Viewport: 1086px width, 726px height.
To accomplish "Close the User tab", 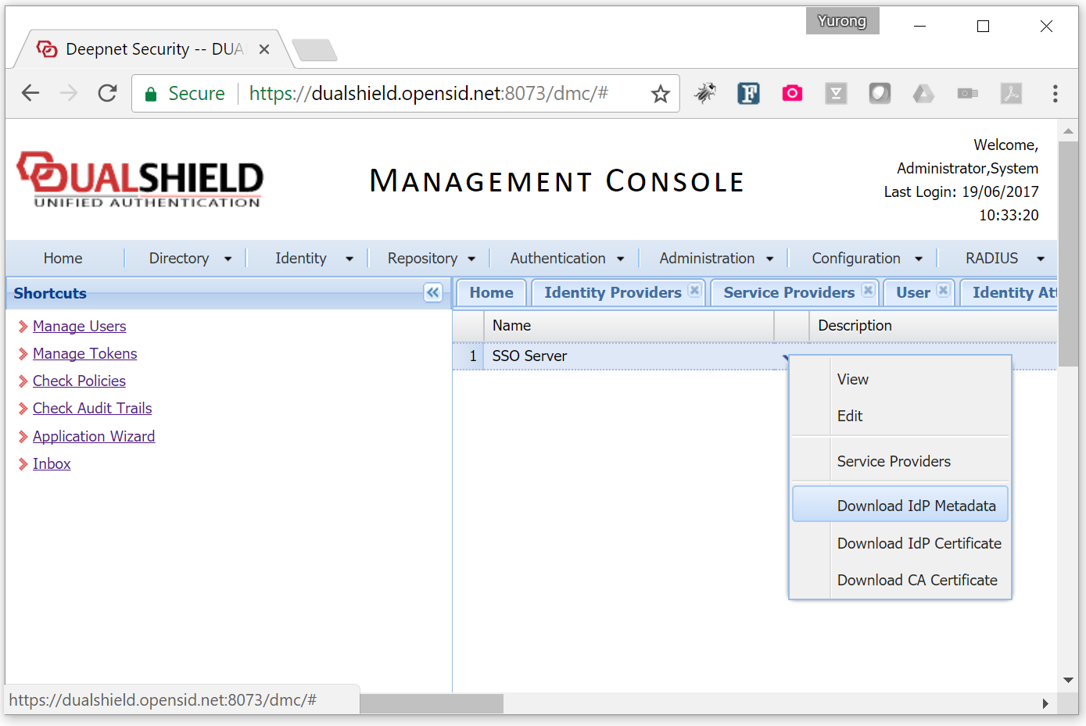I will coord(944,291).
